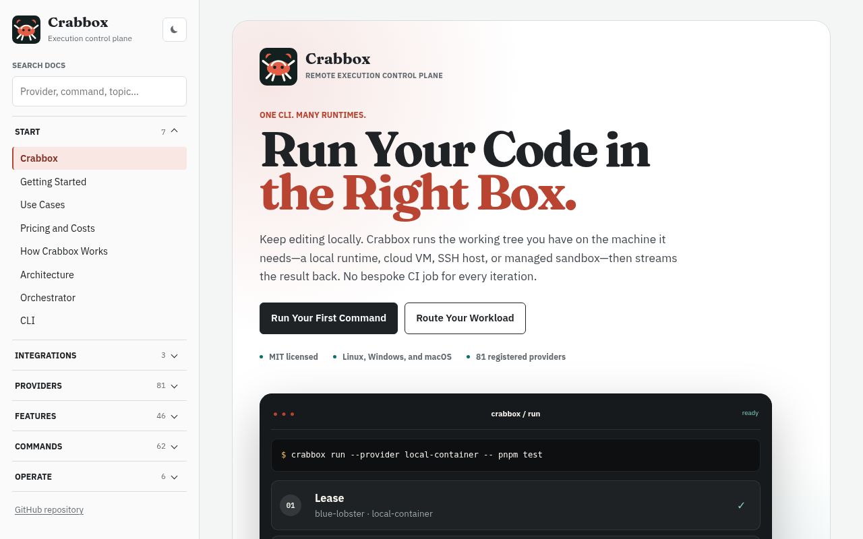Open the Orchestrator page
Screen dimensions: 863x539
coord(99,298)
